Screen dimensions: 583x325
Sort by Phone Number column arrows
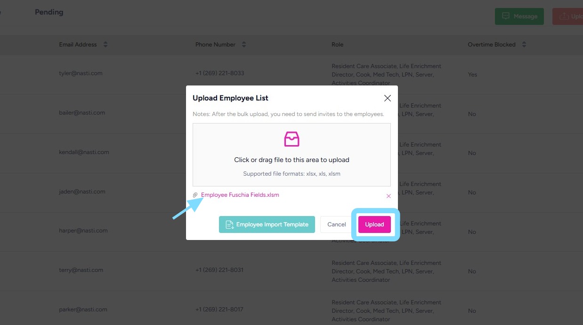(244, 45)
